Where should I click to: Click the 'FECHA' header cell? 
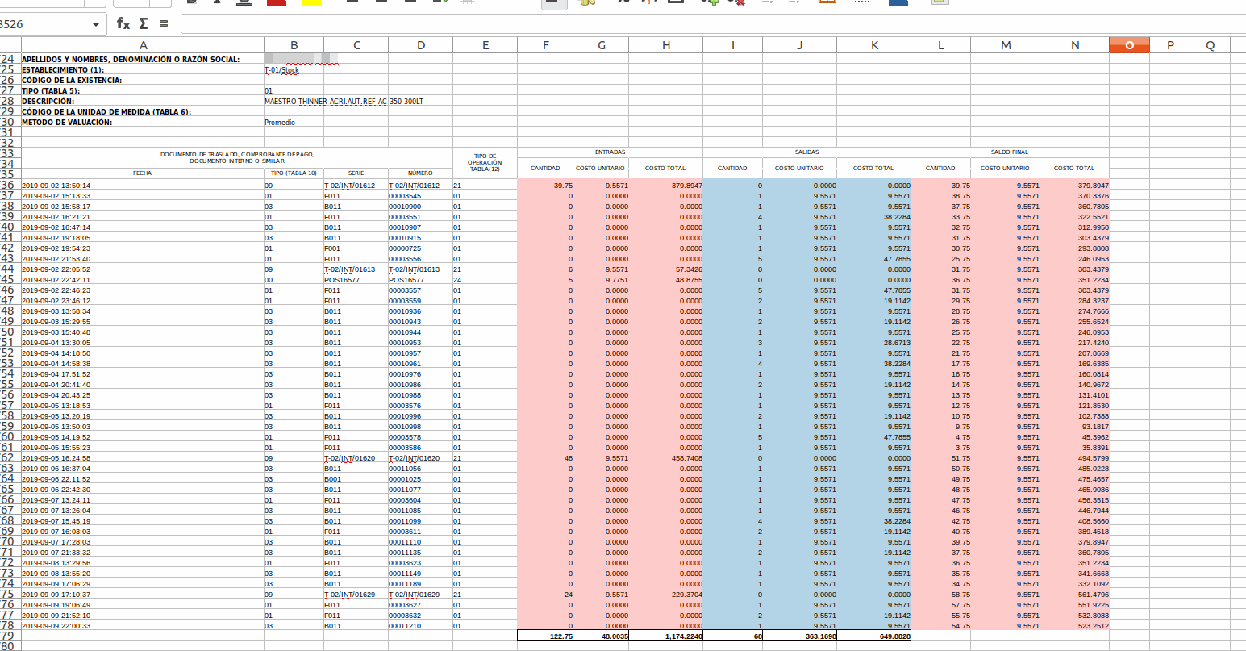click(x=143, y=173)
